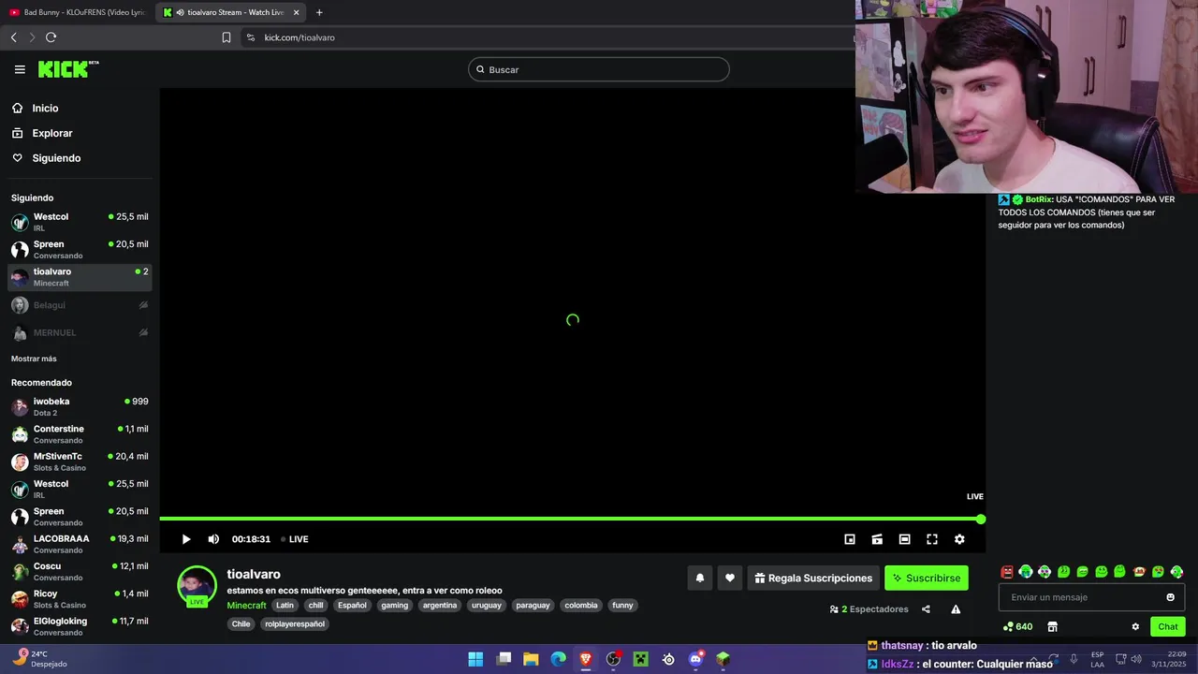Select the colombia tag
Viewport: 1198px width, 674px height.
click(x=581, y=606)
